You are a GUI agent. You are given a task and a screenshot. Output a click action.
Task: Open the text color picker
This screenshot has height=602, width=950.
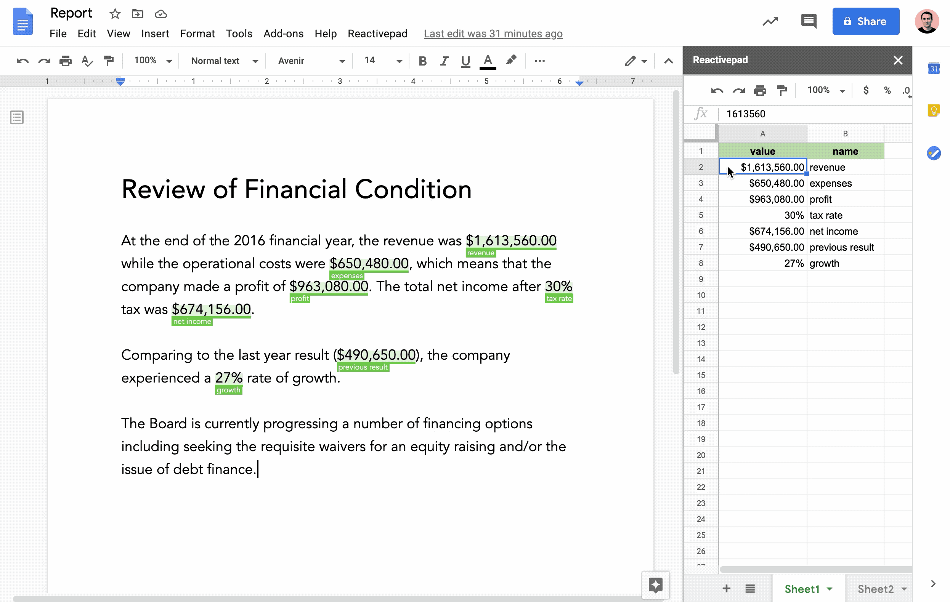pyautogui.click(x=488, y=61)
